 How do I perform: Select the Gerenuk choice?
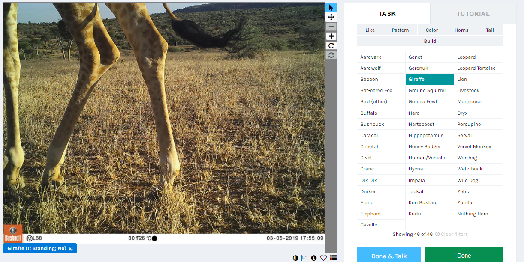coord(430,68)
